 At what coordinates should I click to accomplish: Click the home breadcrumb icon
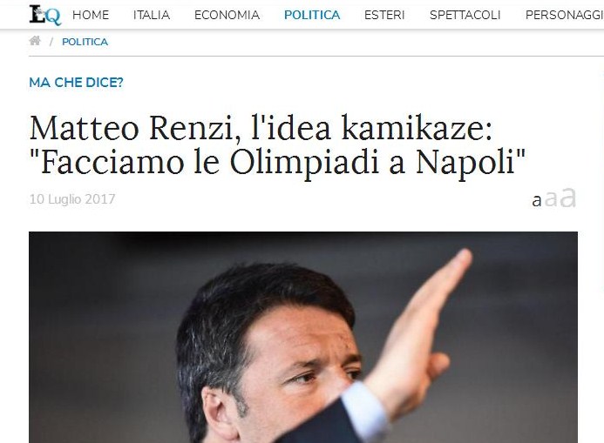35,41
